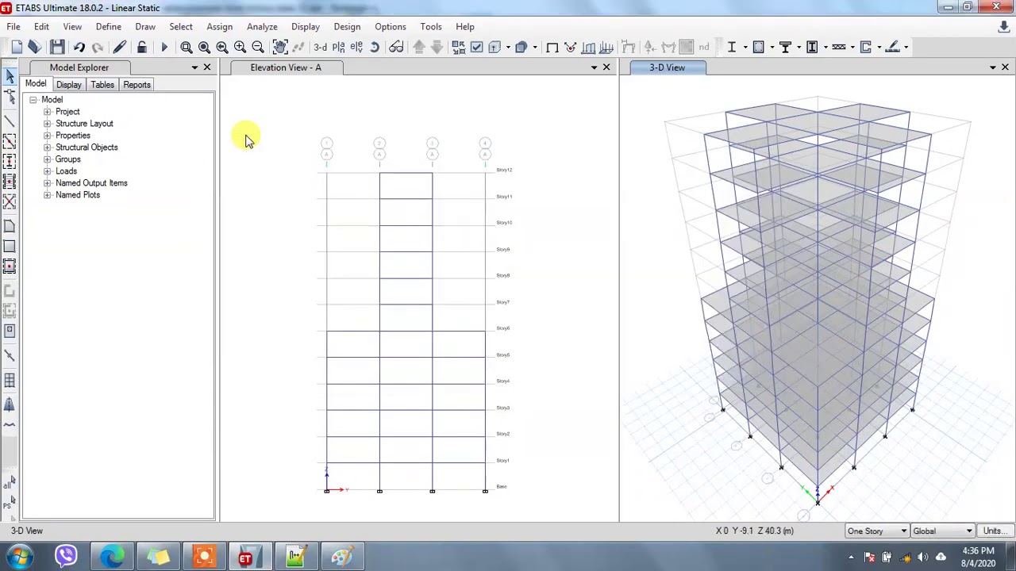Open the Draw menu
The image size is (1016, 571).
coord(145,26)
